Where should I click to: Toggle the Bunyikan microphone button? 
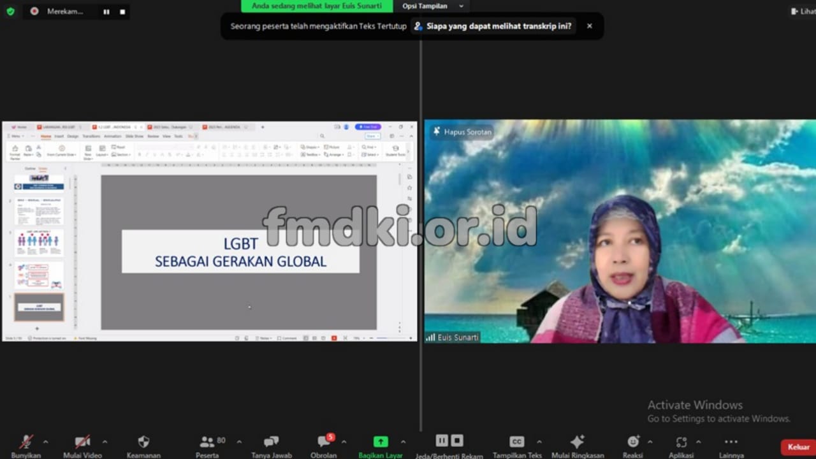(26, 442)
